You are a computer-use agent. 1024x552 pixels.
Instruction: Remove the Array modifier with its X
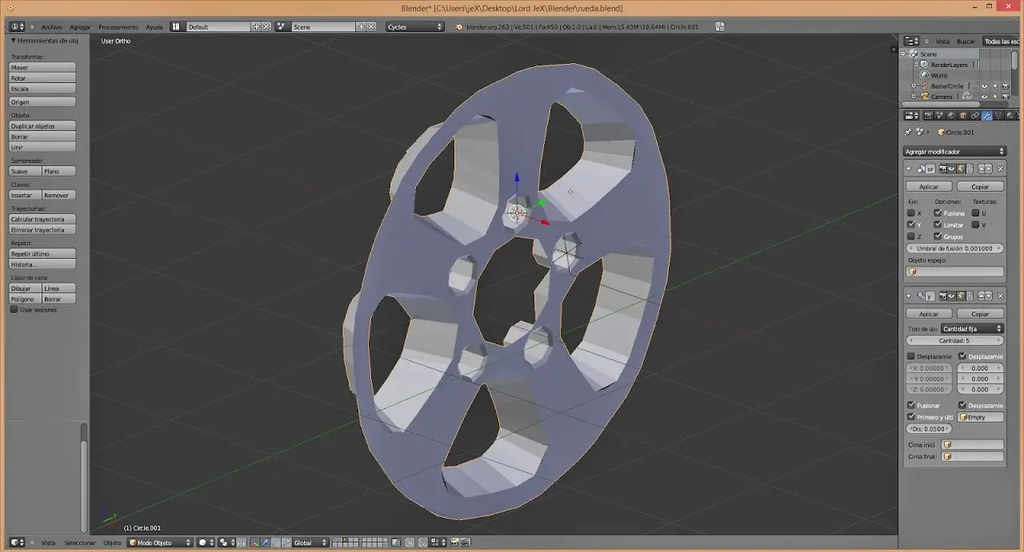(x=1001, y=296)
